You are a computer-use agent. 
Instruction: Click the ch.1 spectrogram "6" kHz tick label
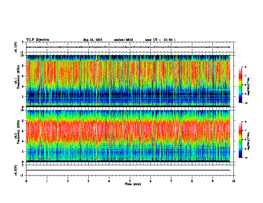point(23,76)
